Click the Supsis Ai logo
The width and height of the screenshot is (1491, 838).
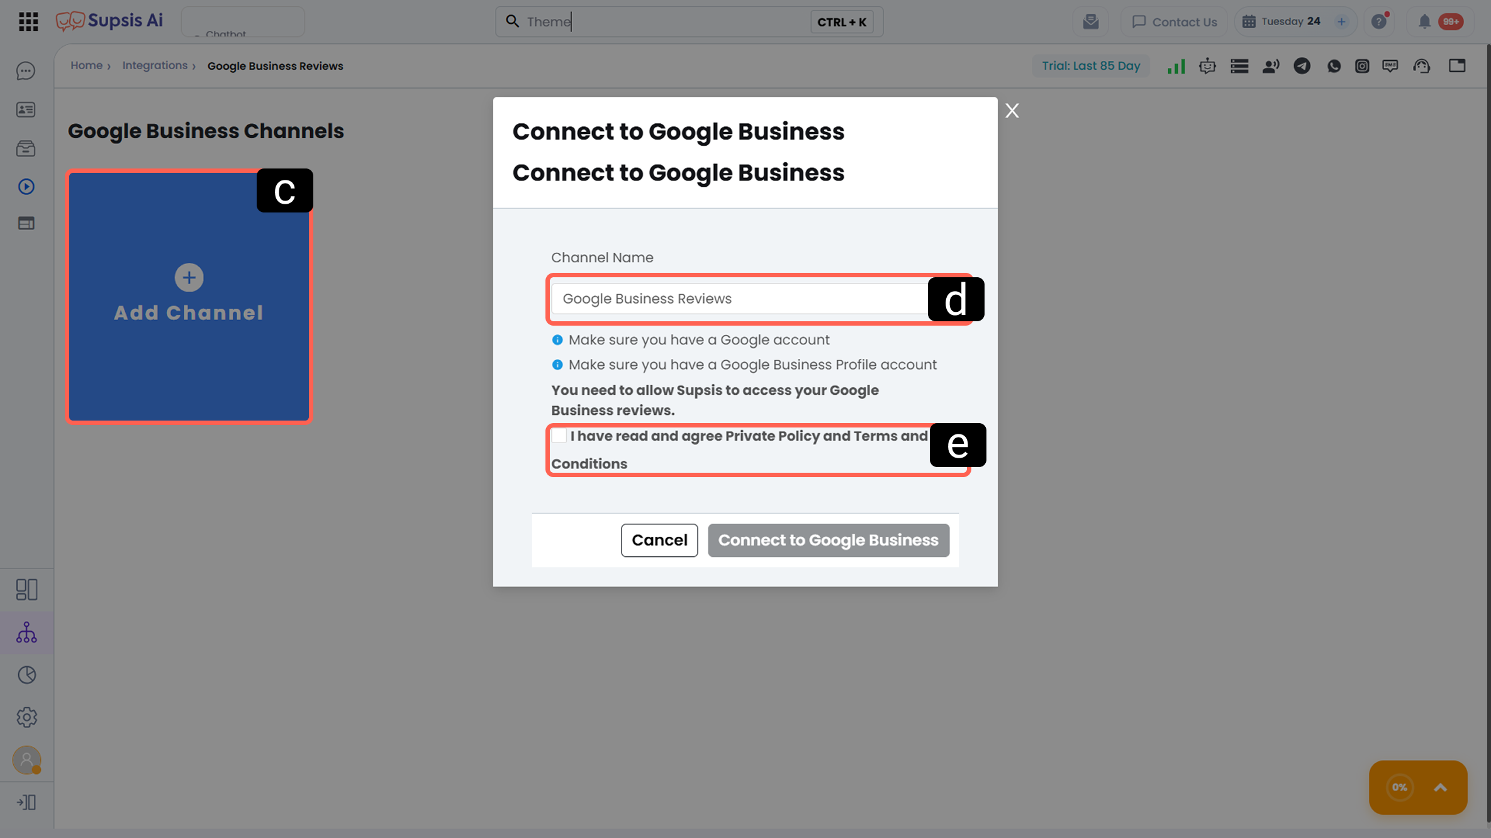coord(109,21)
